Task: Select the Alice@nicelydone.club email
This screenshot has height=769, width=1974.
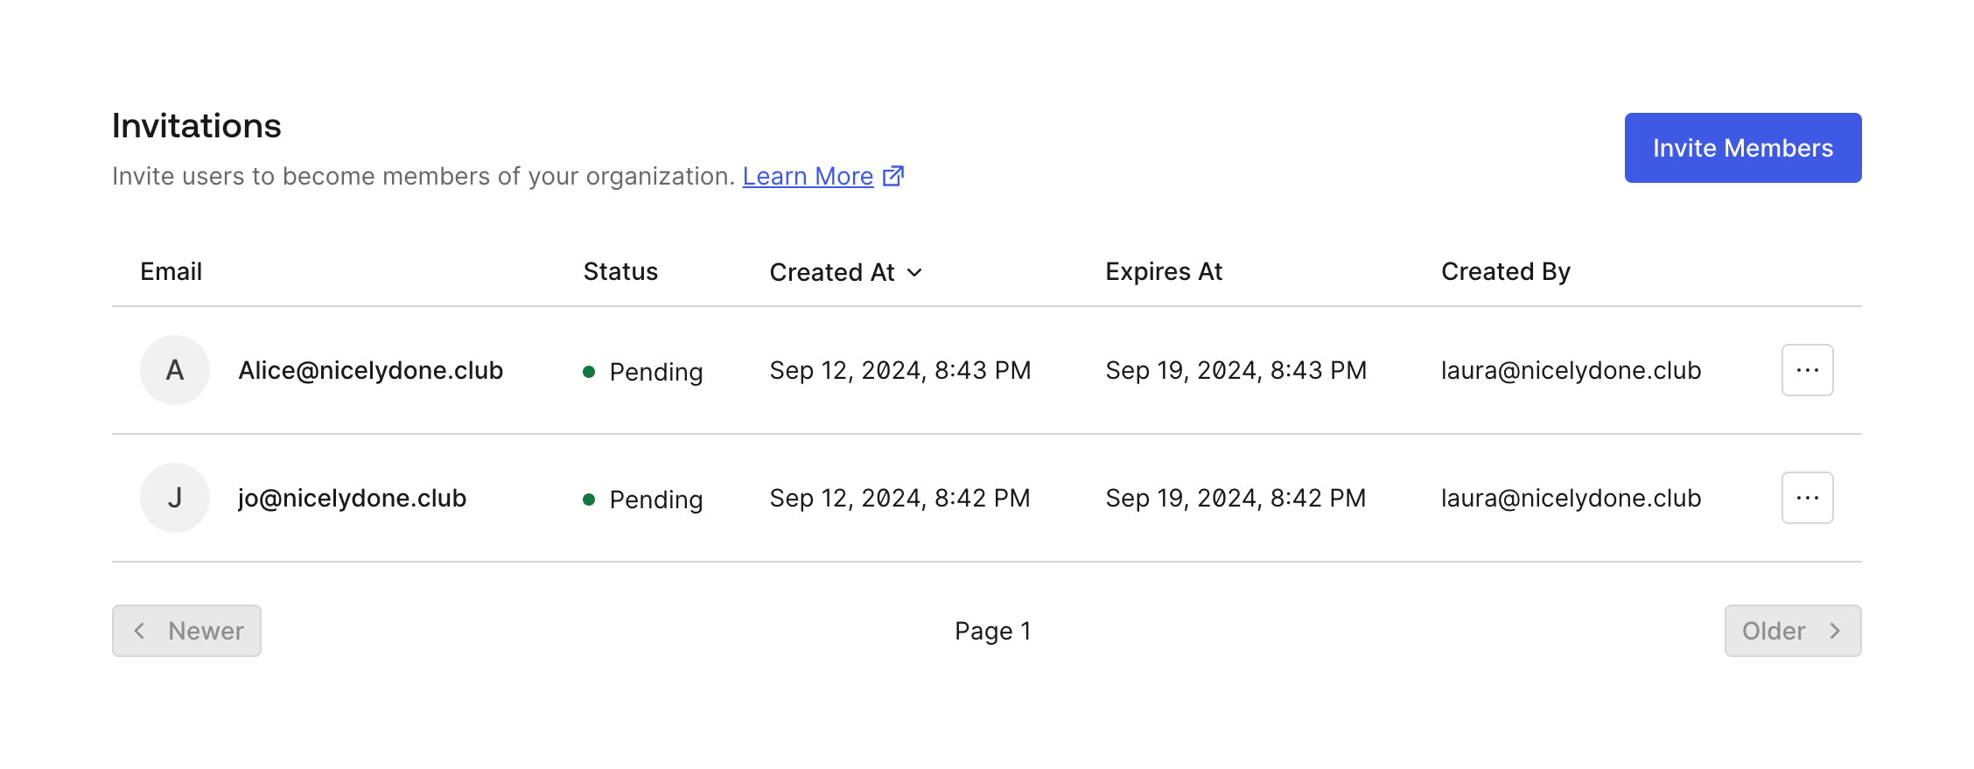Action: click(x=370, y=371)
